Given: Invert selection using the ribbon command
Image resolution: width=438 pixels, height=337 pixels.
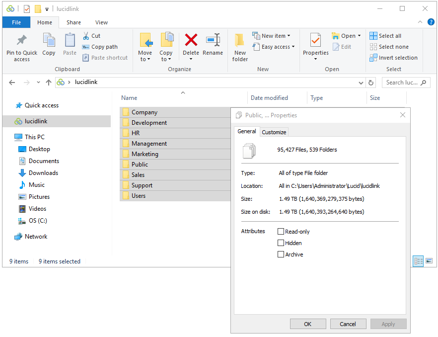Looking at the screenshot, I should pos(394,58).
